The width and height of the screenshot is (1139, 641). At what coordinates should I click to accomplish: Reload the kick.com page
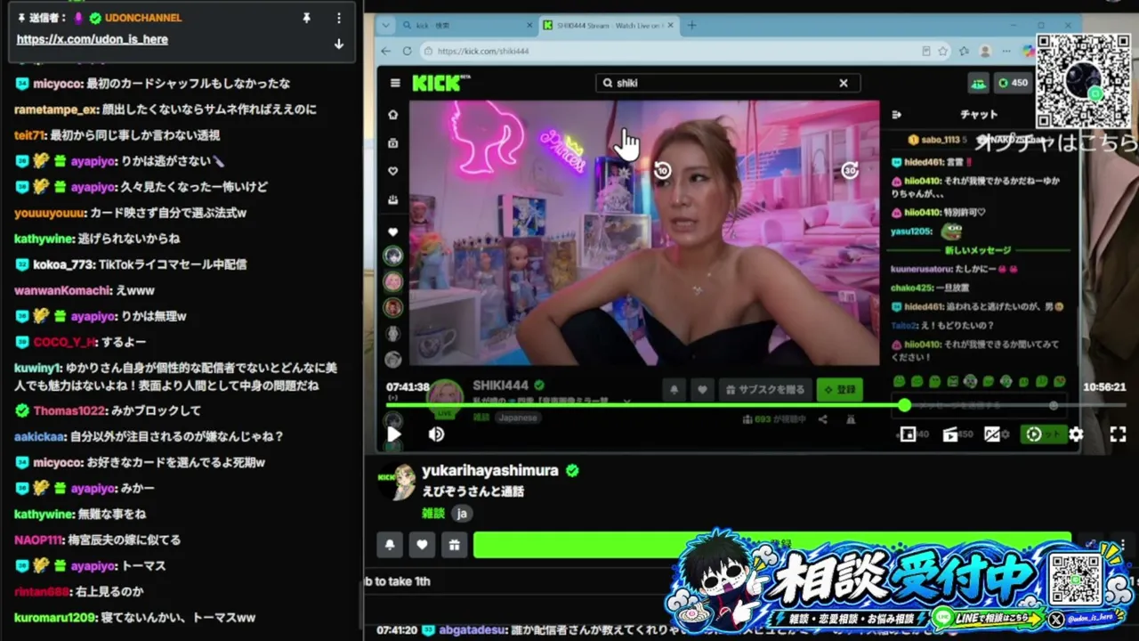pos(408,51)
